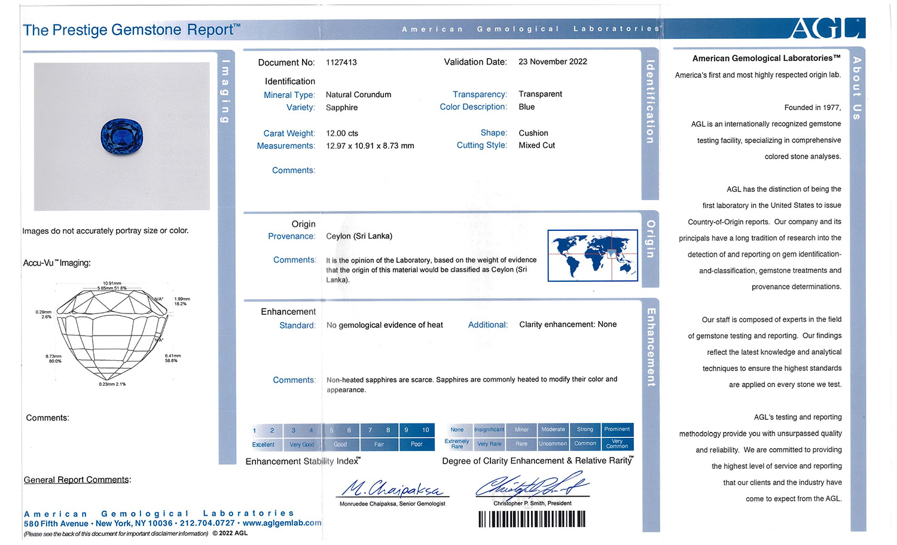897x545 pixels.
Task: Click the Accu-Vu gemstone profile diagram
Action: [x=112, y=334]
